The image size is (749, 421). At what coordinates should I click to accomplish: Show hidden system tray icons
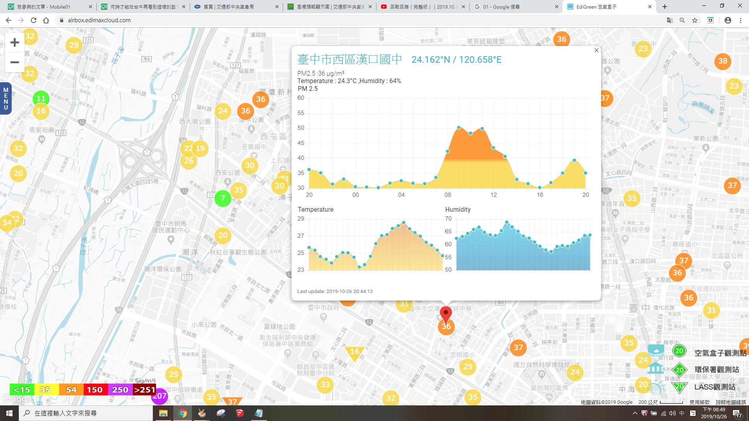[635, 413]
